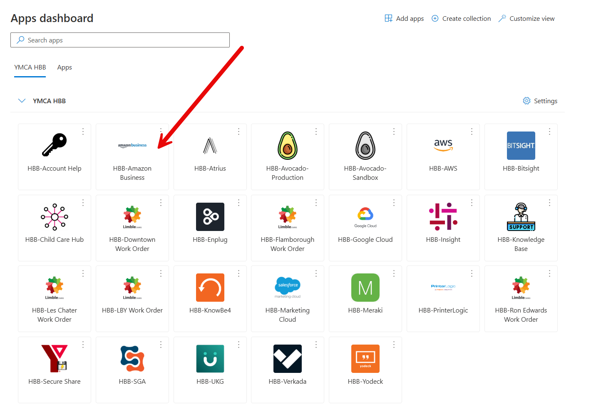Launch the HBB-Enplug icon

(210, 217)
